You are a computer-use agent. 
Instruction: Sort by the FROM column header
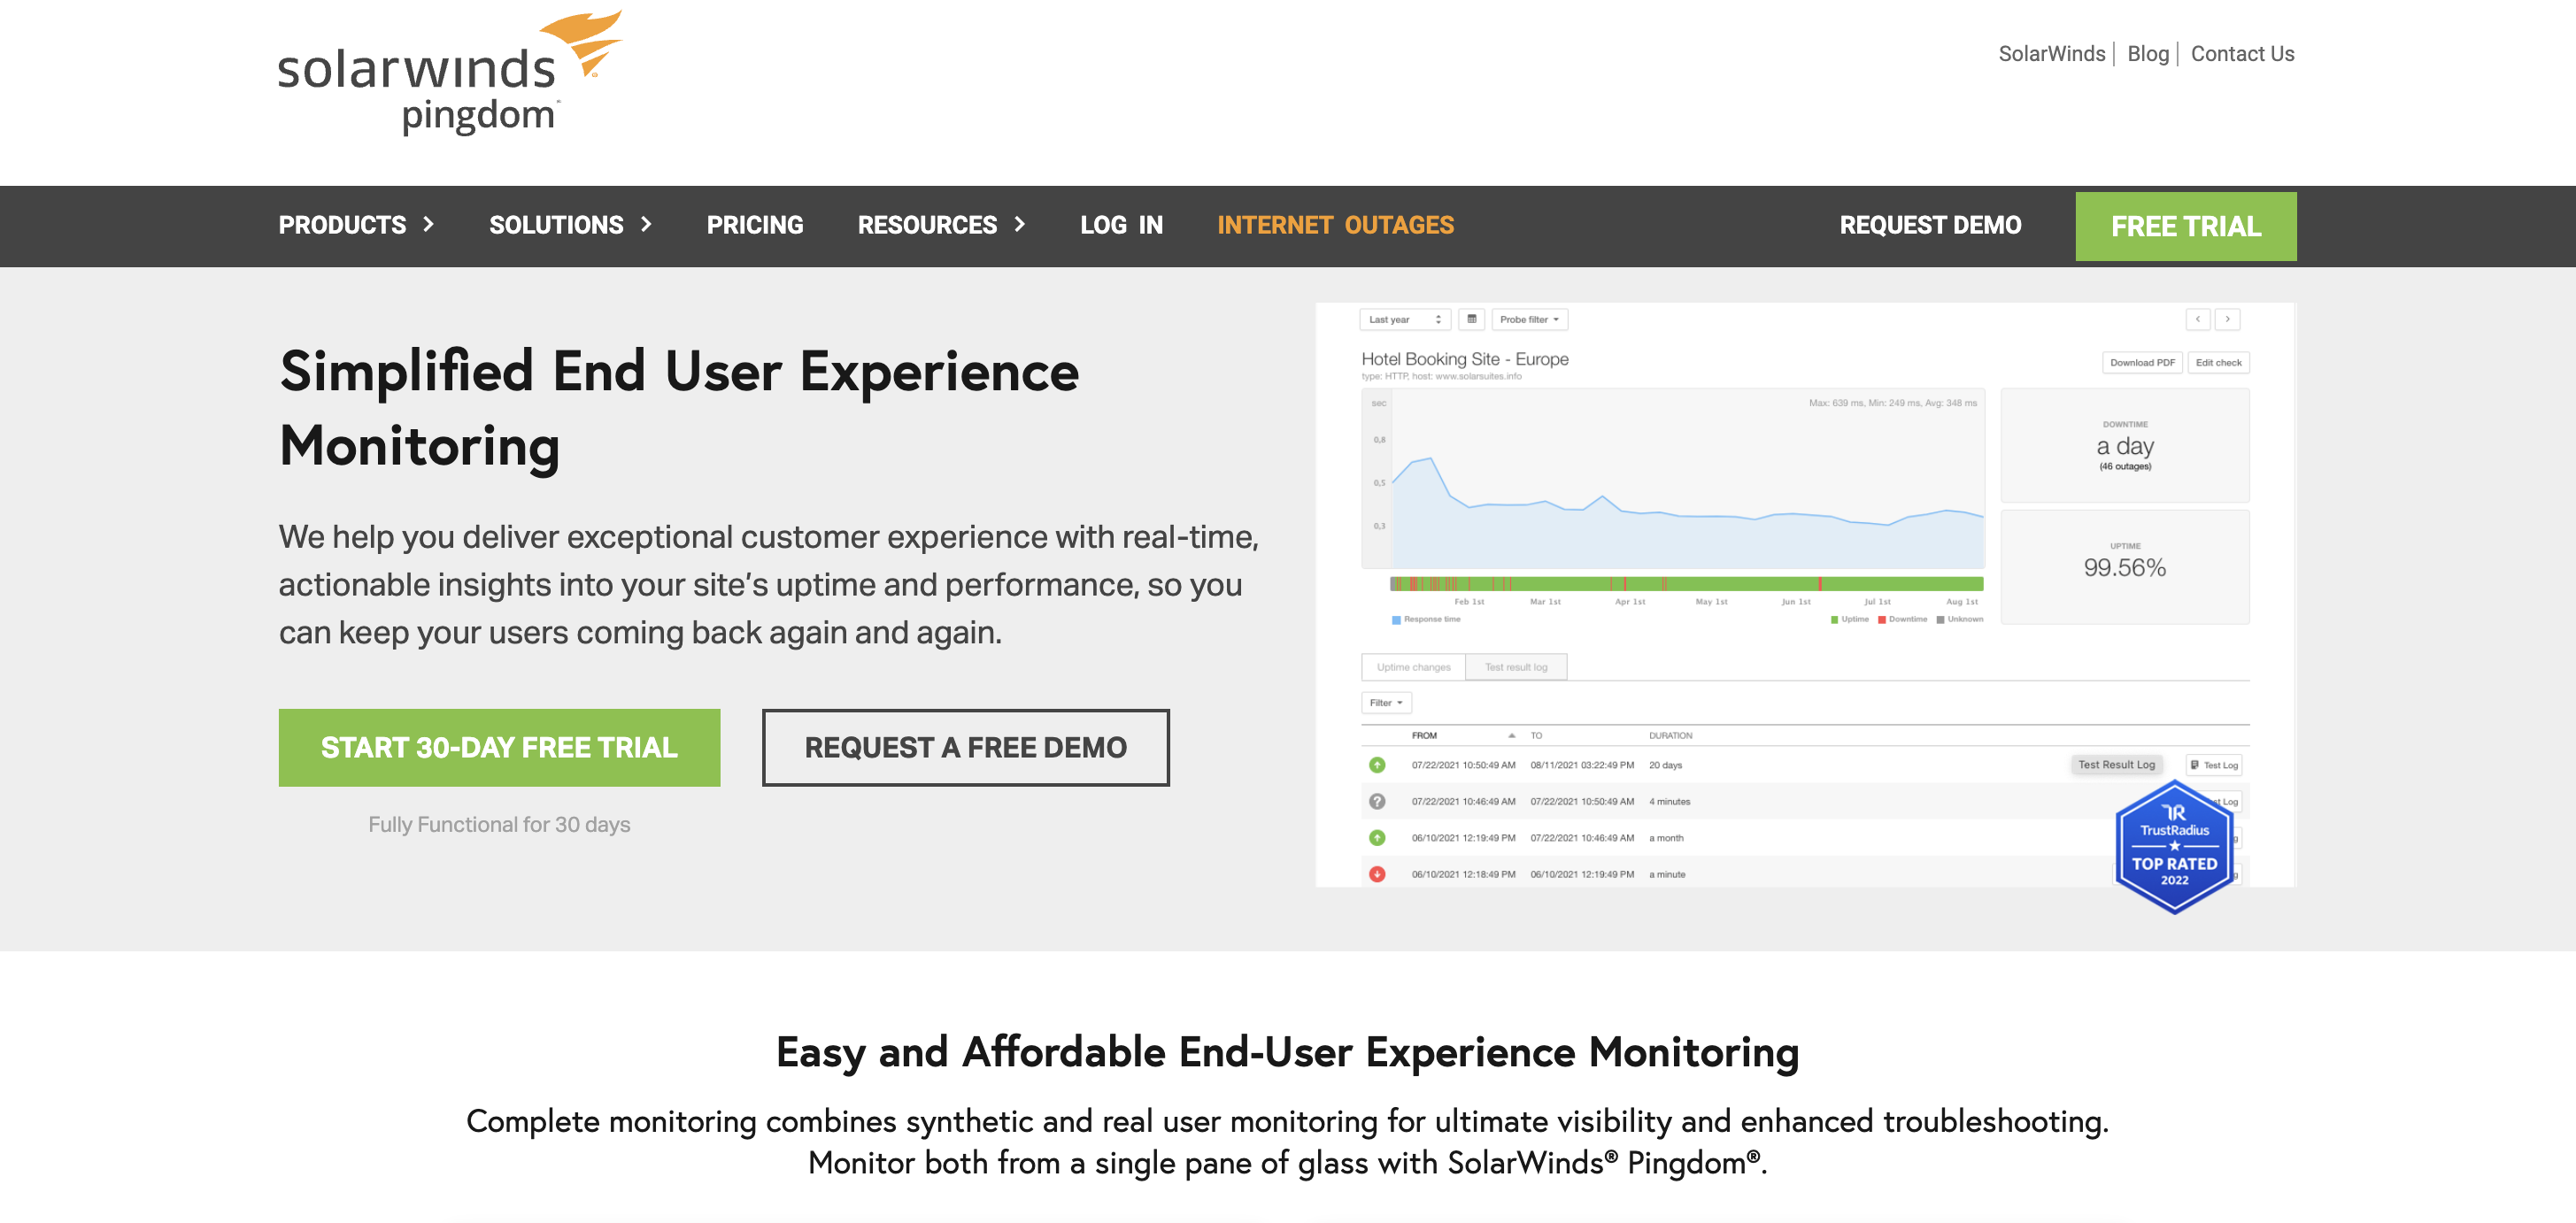[1424, 735]
